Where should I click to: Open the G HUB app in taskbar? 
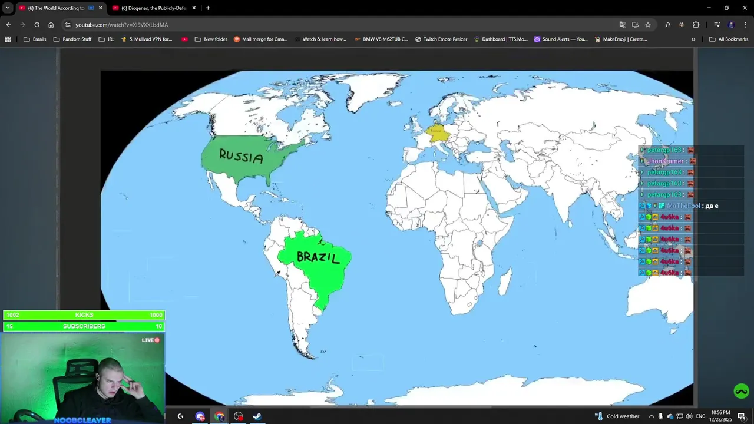(180, 416)
